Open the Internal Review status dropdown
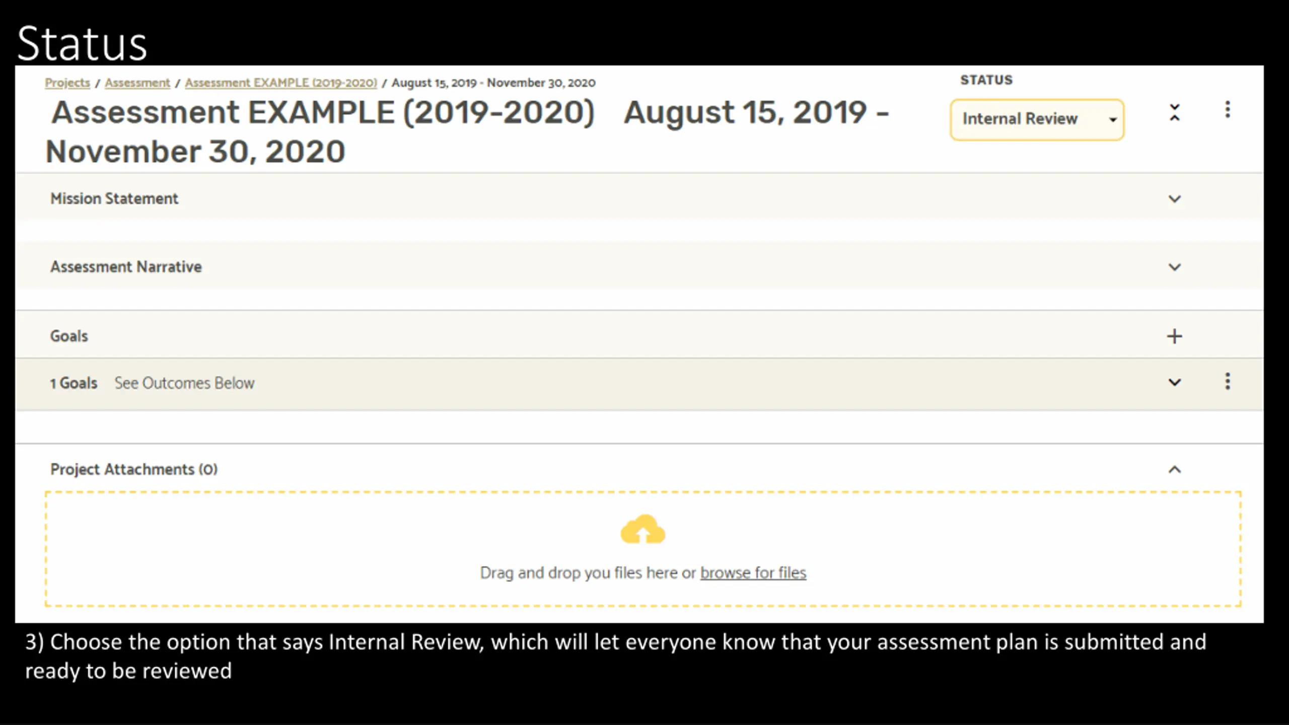The height and width of the screenshot is (725, 1289). tap(1037, 119)
